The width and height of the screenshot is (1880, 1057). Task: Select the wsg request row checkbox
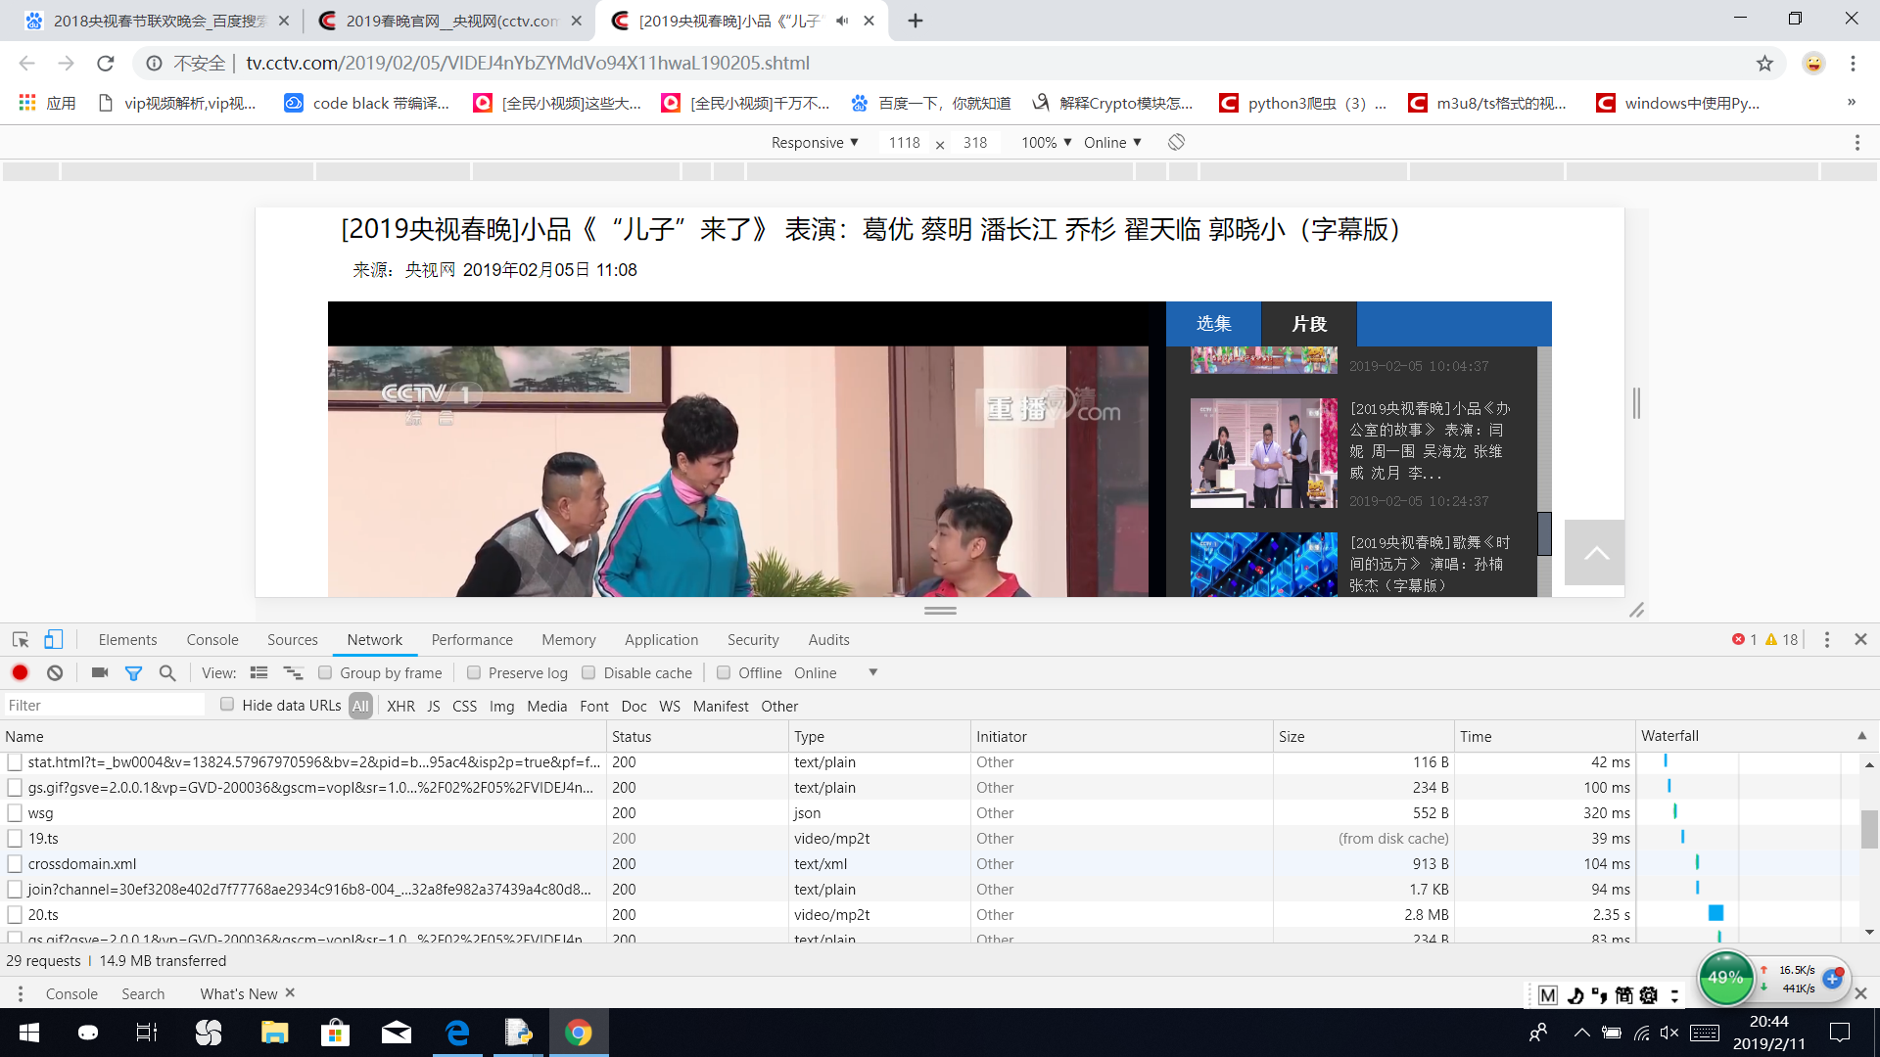click(15, 813)
